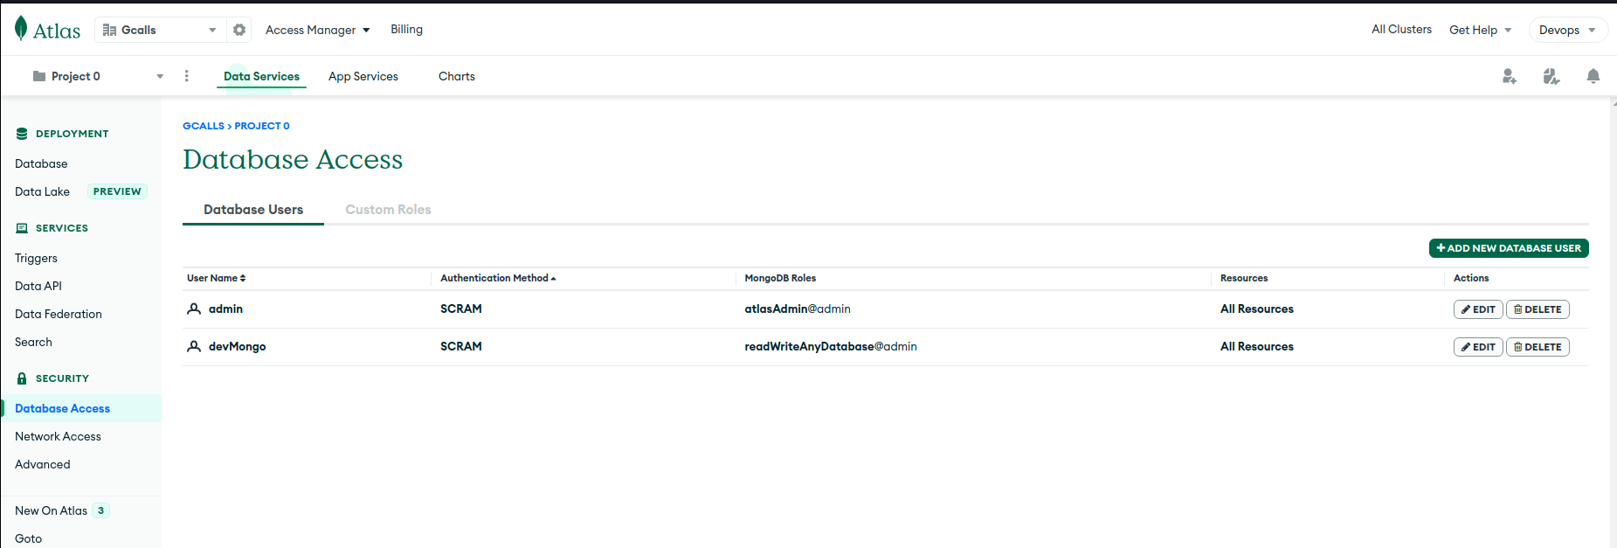Viewport: 1617px width, 548px height.
Task: Open the alerts bell icon
Action: click(1593, 77)
